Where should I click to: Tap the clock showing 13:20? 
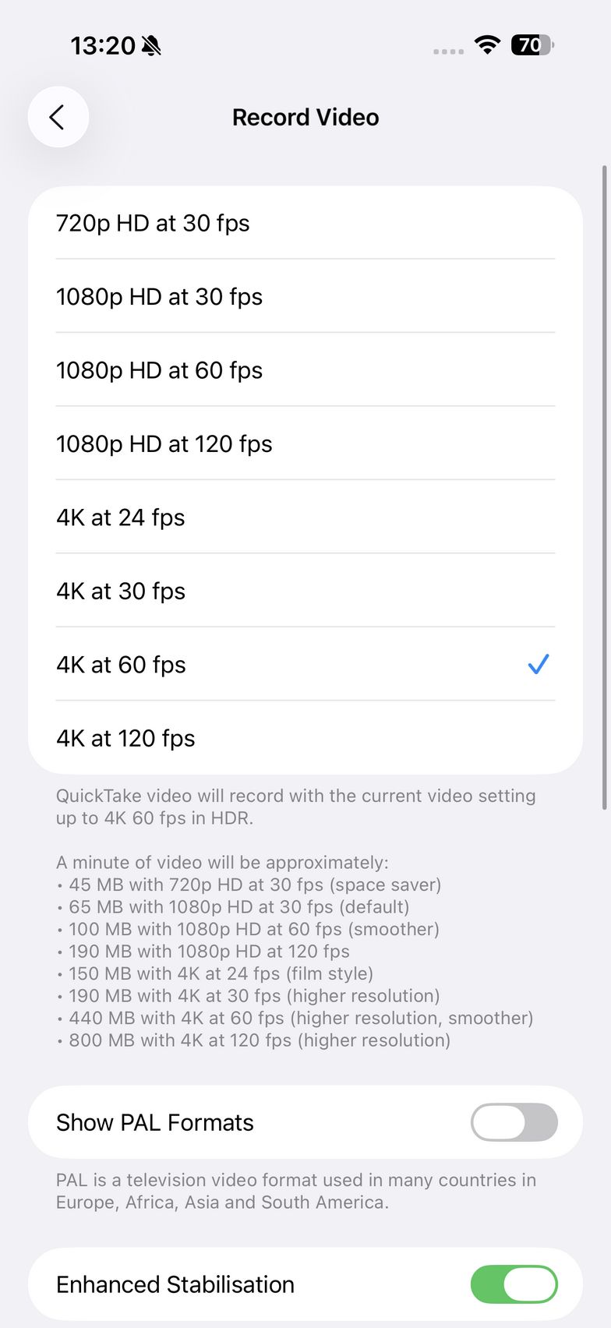tap(103, 46)
